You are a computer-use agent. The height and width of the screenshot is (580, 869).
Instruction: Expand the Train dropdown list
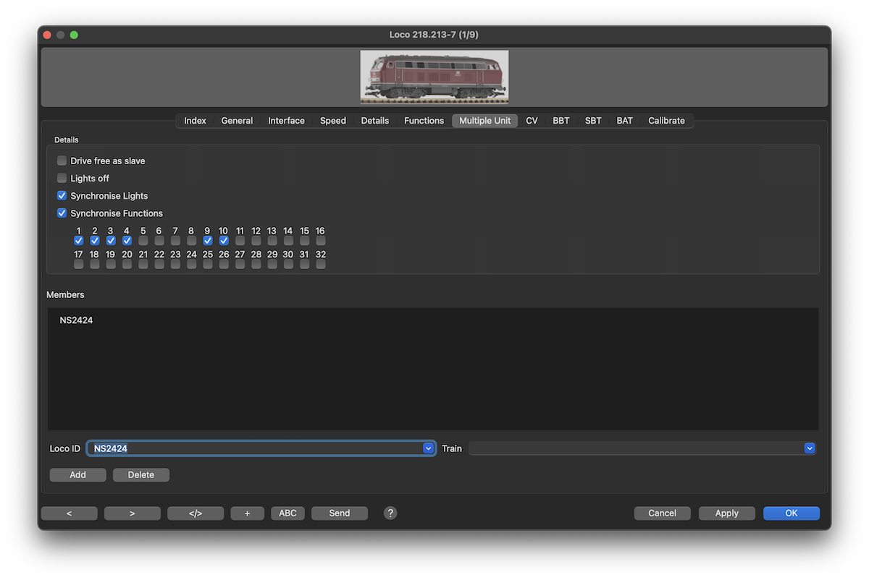pyautogui.click(x=810, y=448)
